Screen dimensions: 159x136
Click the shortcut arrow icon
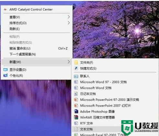[x=76, y=68]
